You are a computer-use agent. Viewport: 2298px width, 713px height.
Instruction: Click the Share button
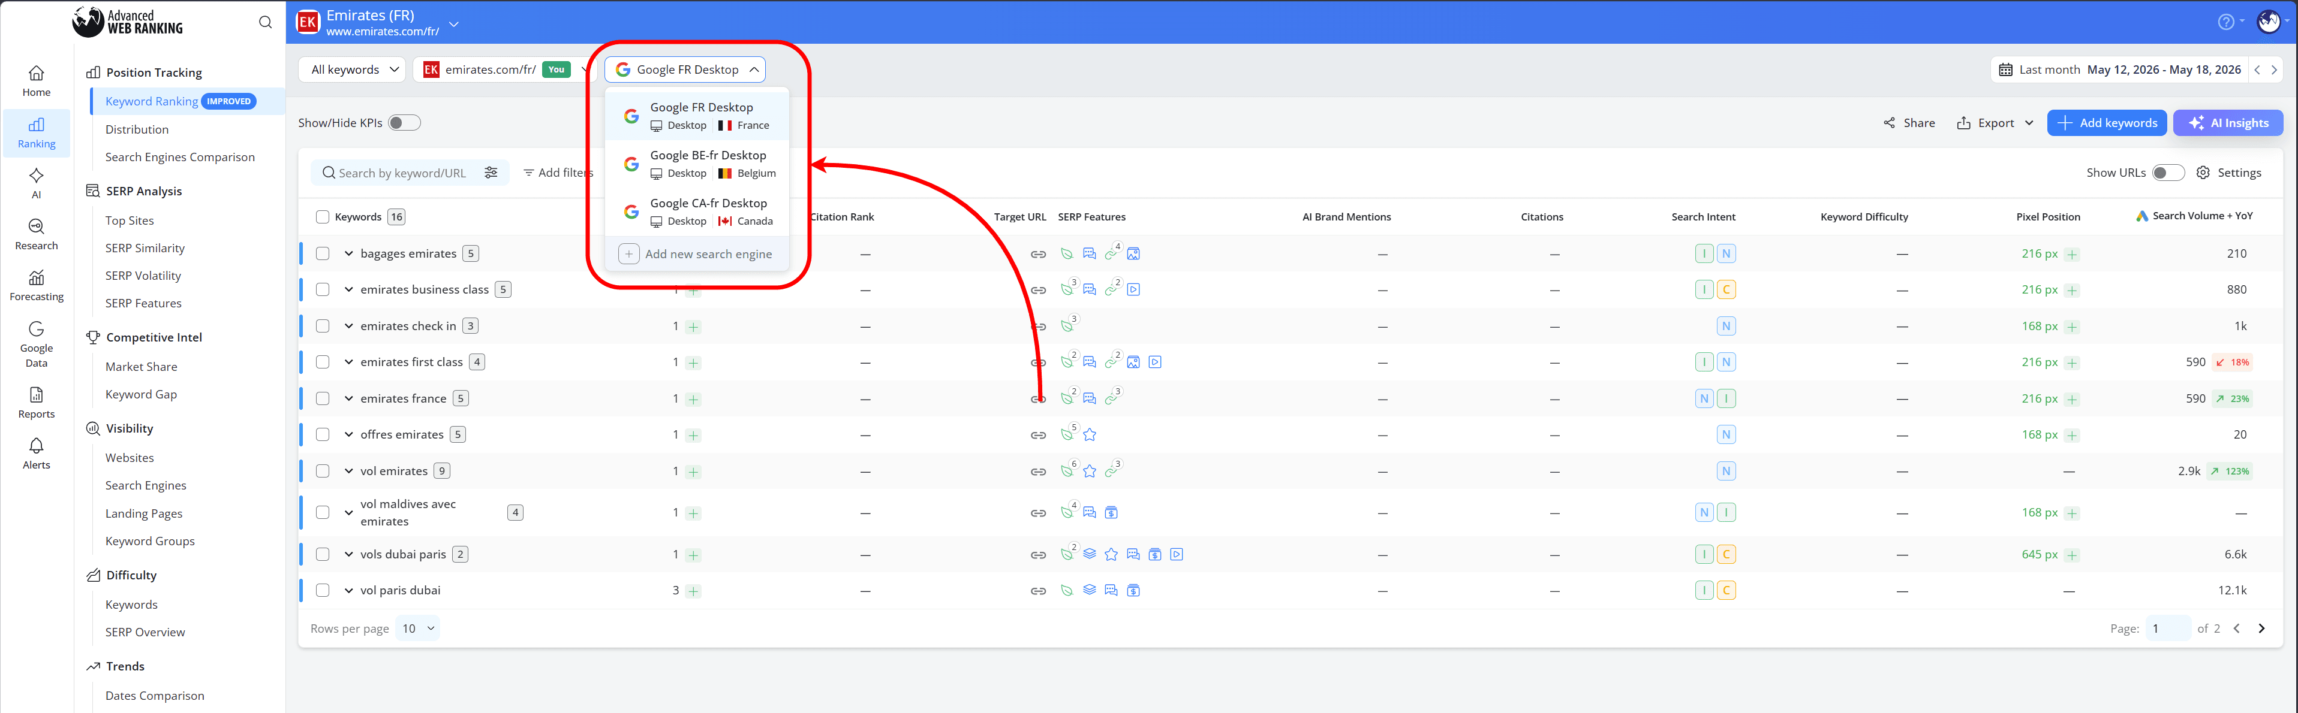tap(1909, 123)
